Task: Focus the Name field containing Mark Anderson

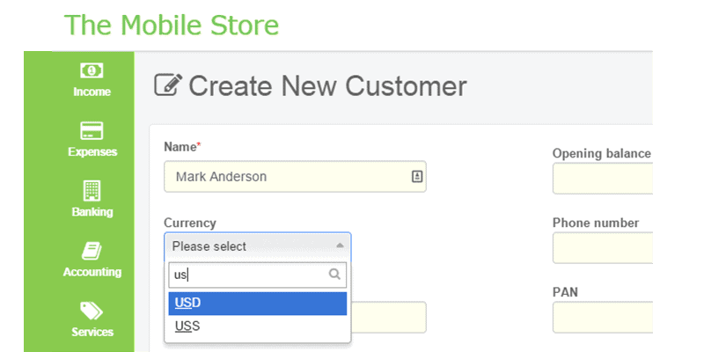Action: point(295,177)
